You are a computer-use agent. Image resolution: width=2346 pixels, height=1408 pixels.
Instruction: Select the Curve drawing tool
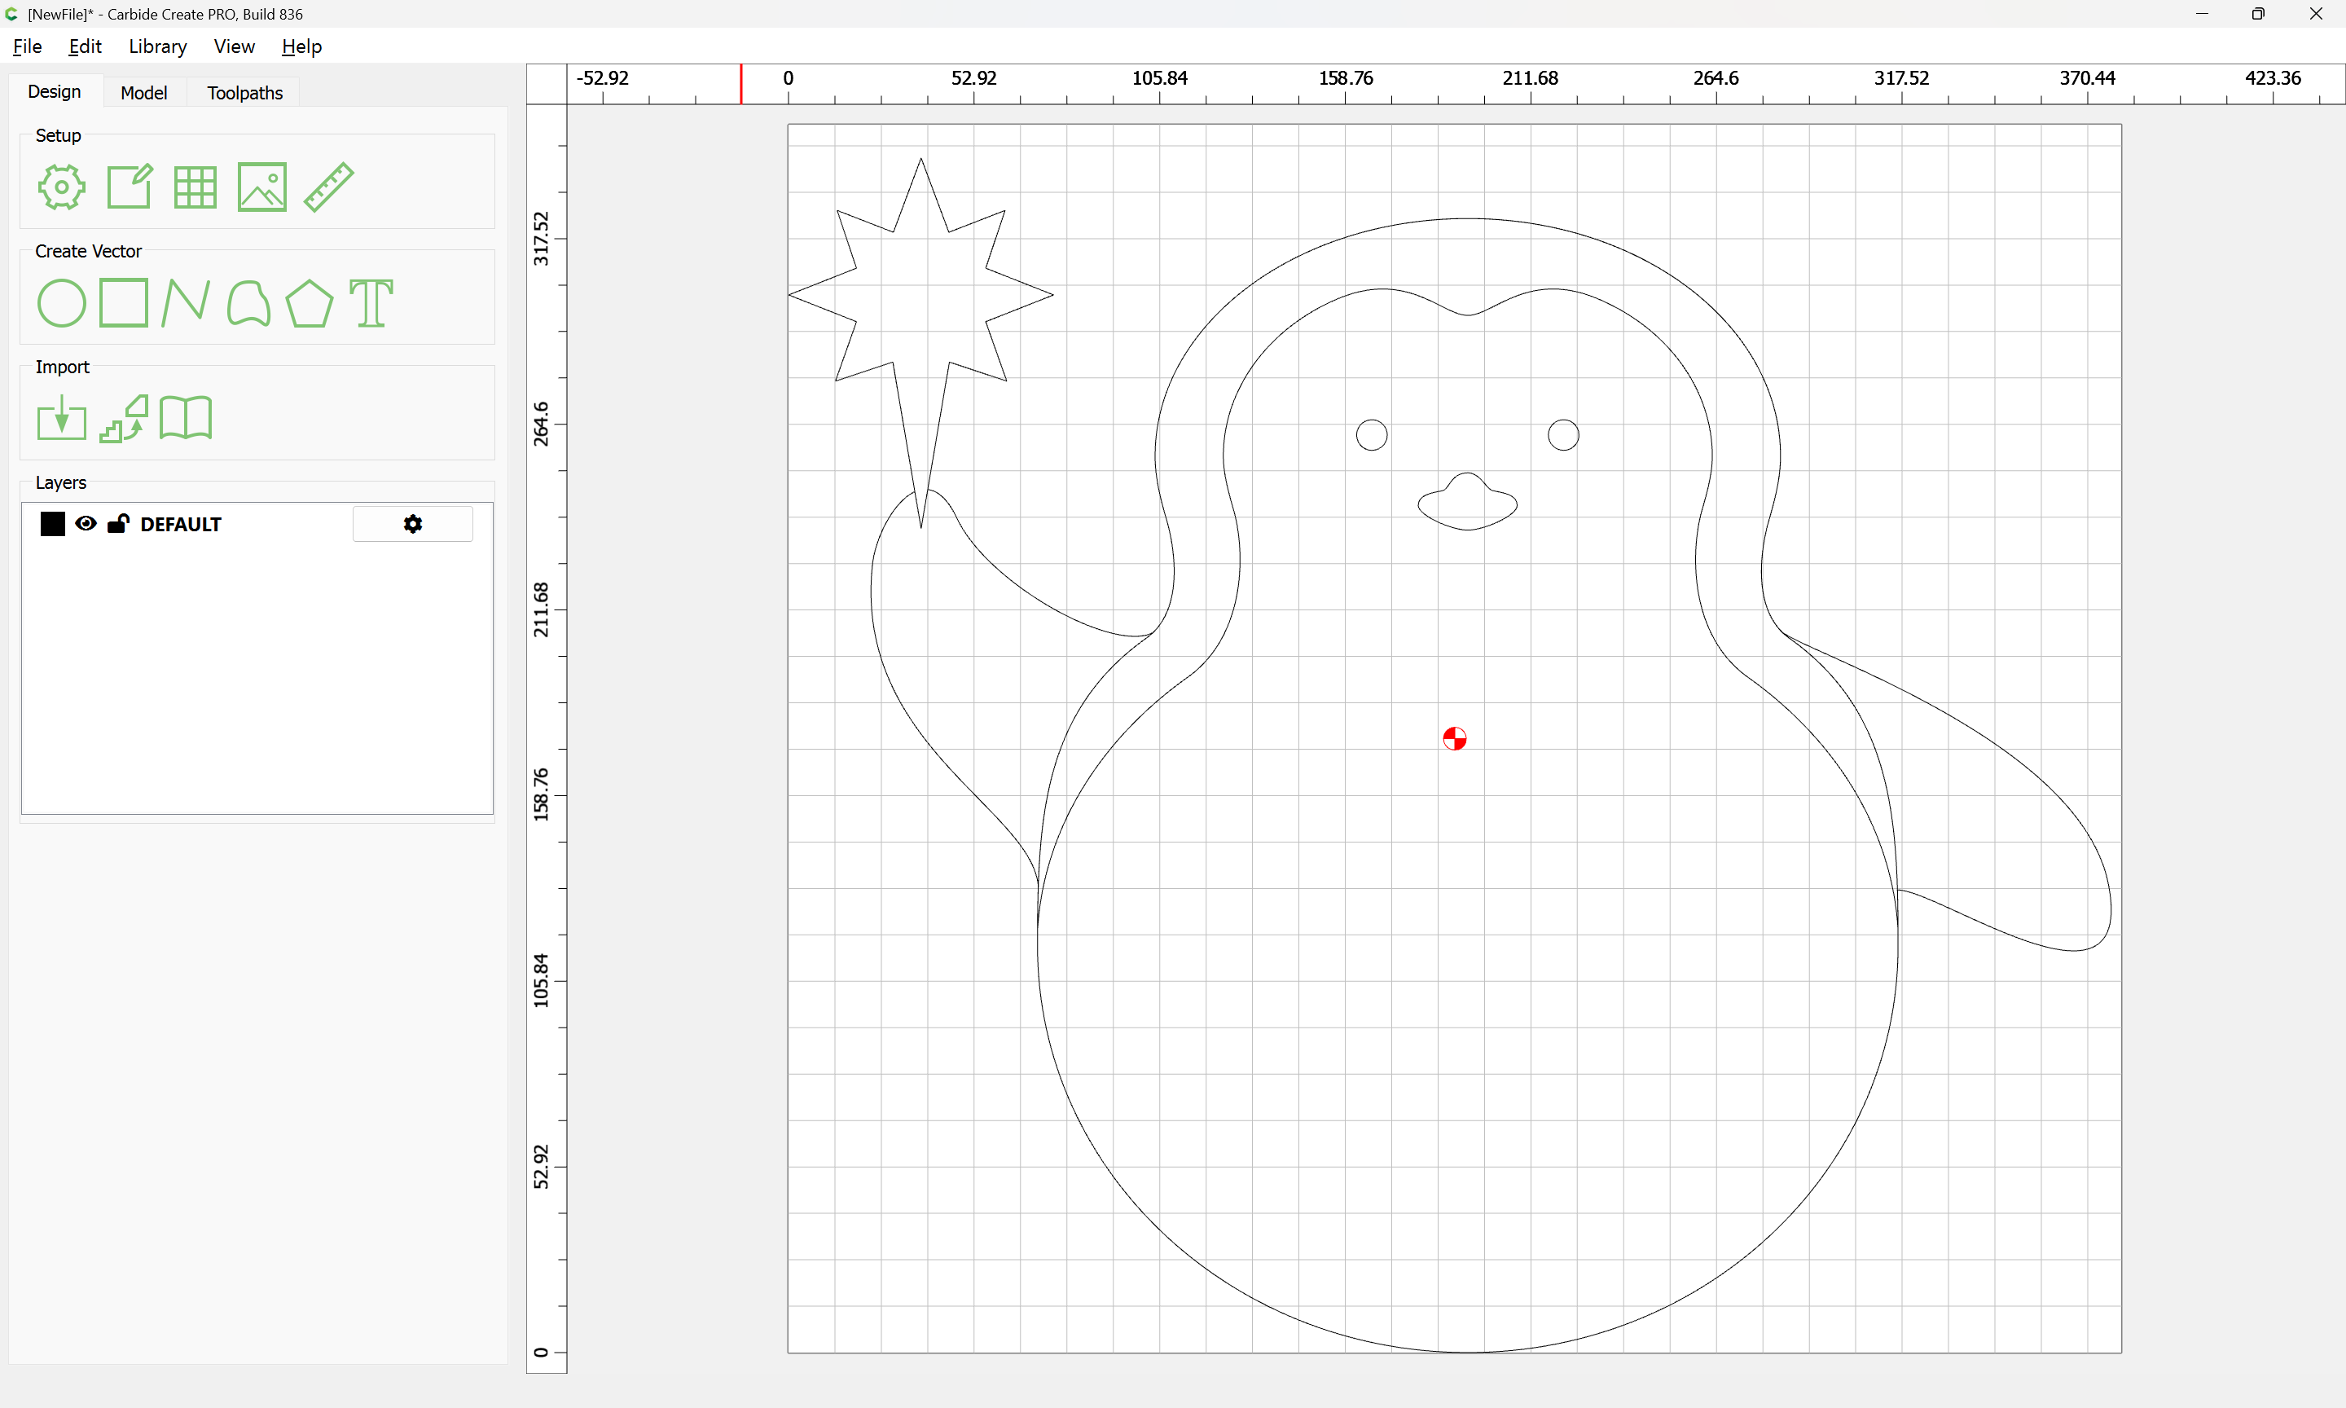[248, 304]
